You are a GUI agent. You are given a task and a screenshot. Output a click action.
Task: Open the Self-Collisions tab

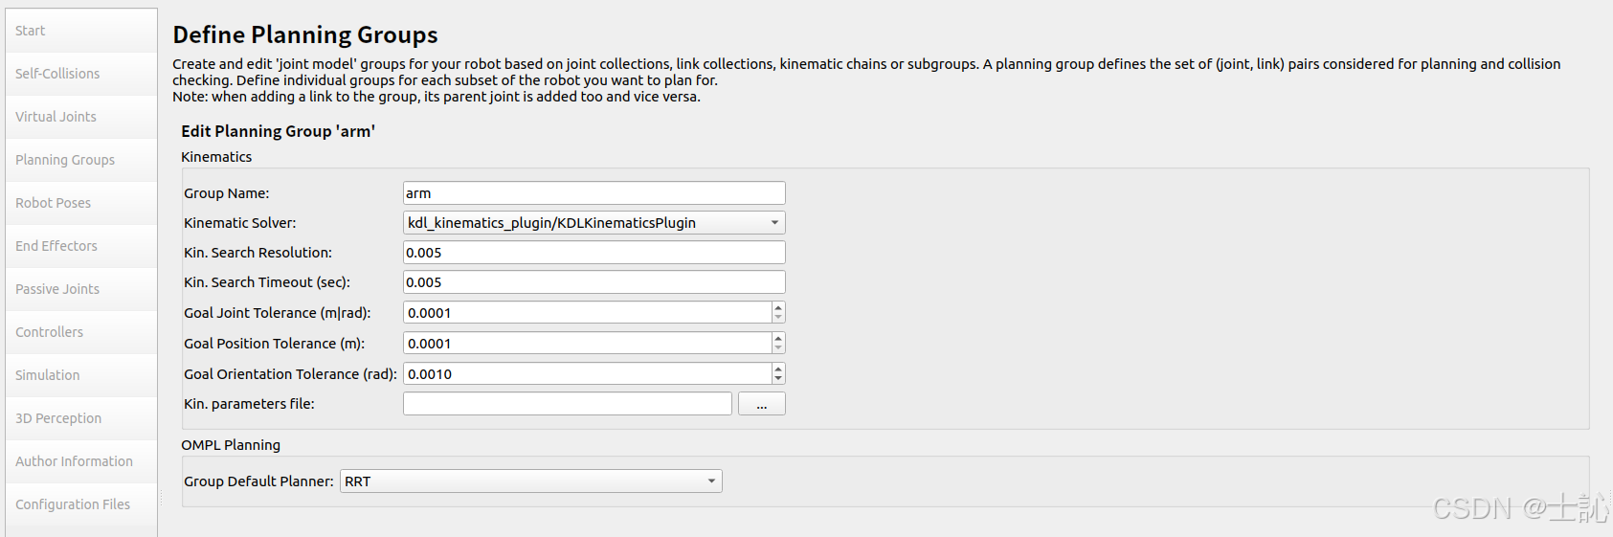(x=81, y=74)
